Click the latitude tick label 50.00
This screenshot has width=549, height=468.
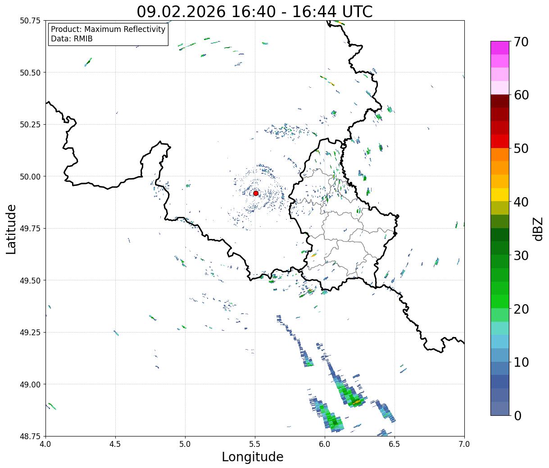(x=30, y=176)
